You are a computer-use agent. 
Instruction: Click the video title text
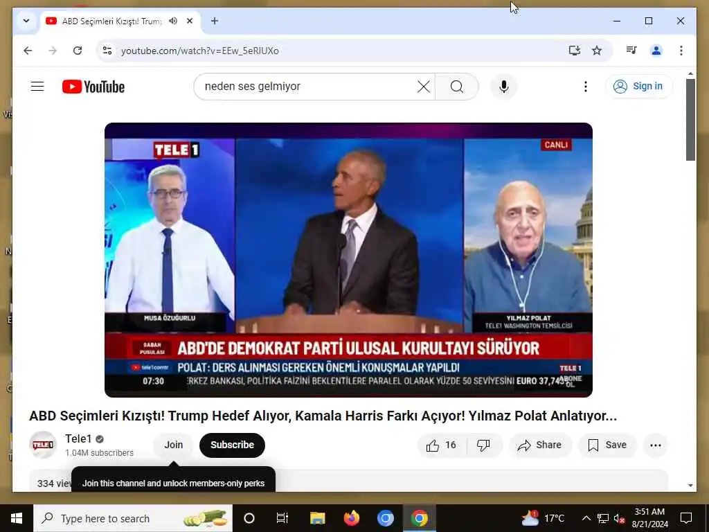pyautogui.click(x=323, y=416)
